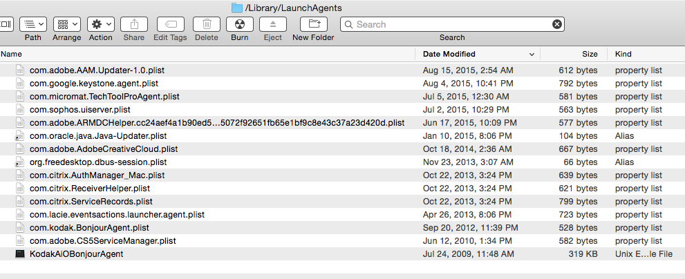Select com.citrix.ServiceRecords.plist file icon
685x279 pixels.
pyautogui.click(x=20, y=201)
